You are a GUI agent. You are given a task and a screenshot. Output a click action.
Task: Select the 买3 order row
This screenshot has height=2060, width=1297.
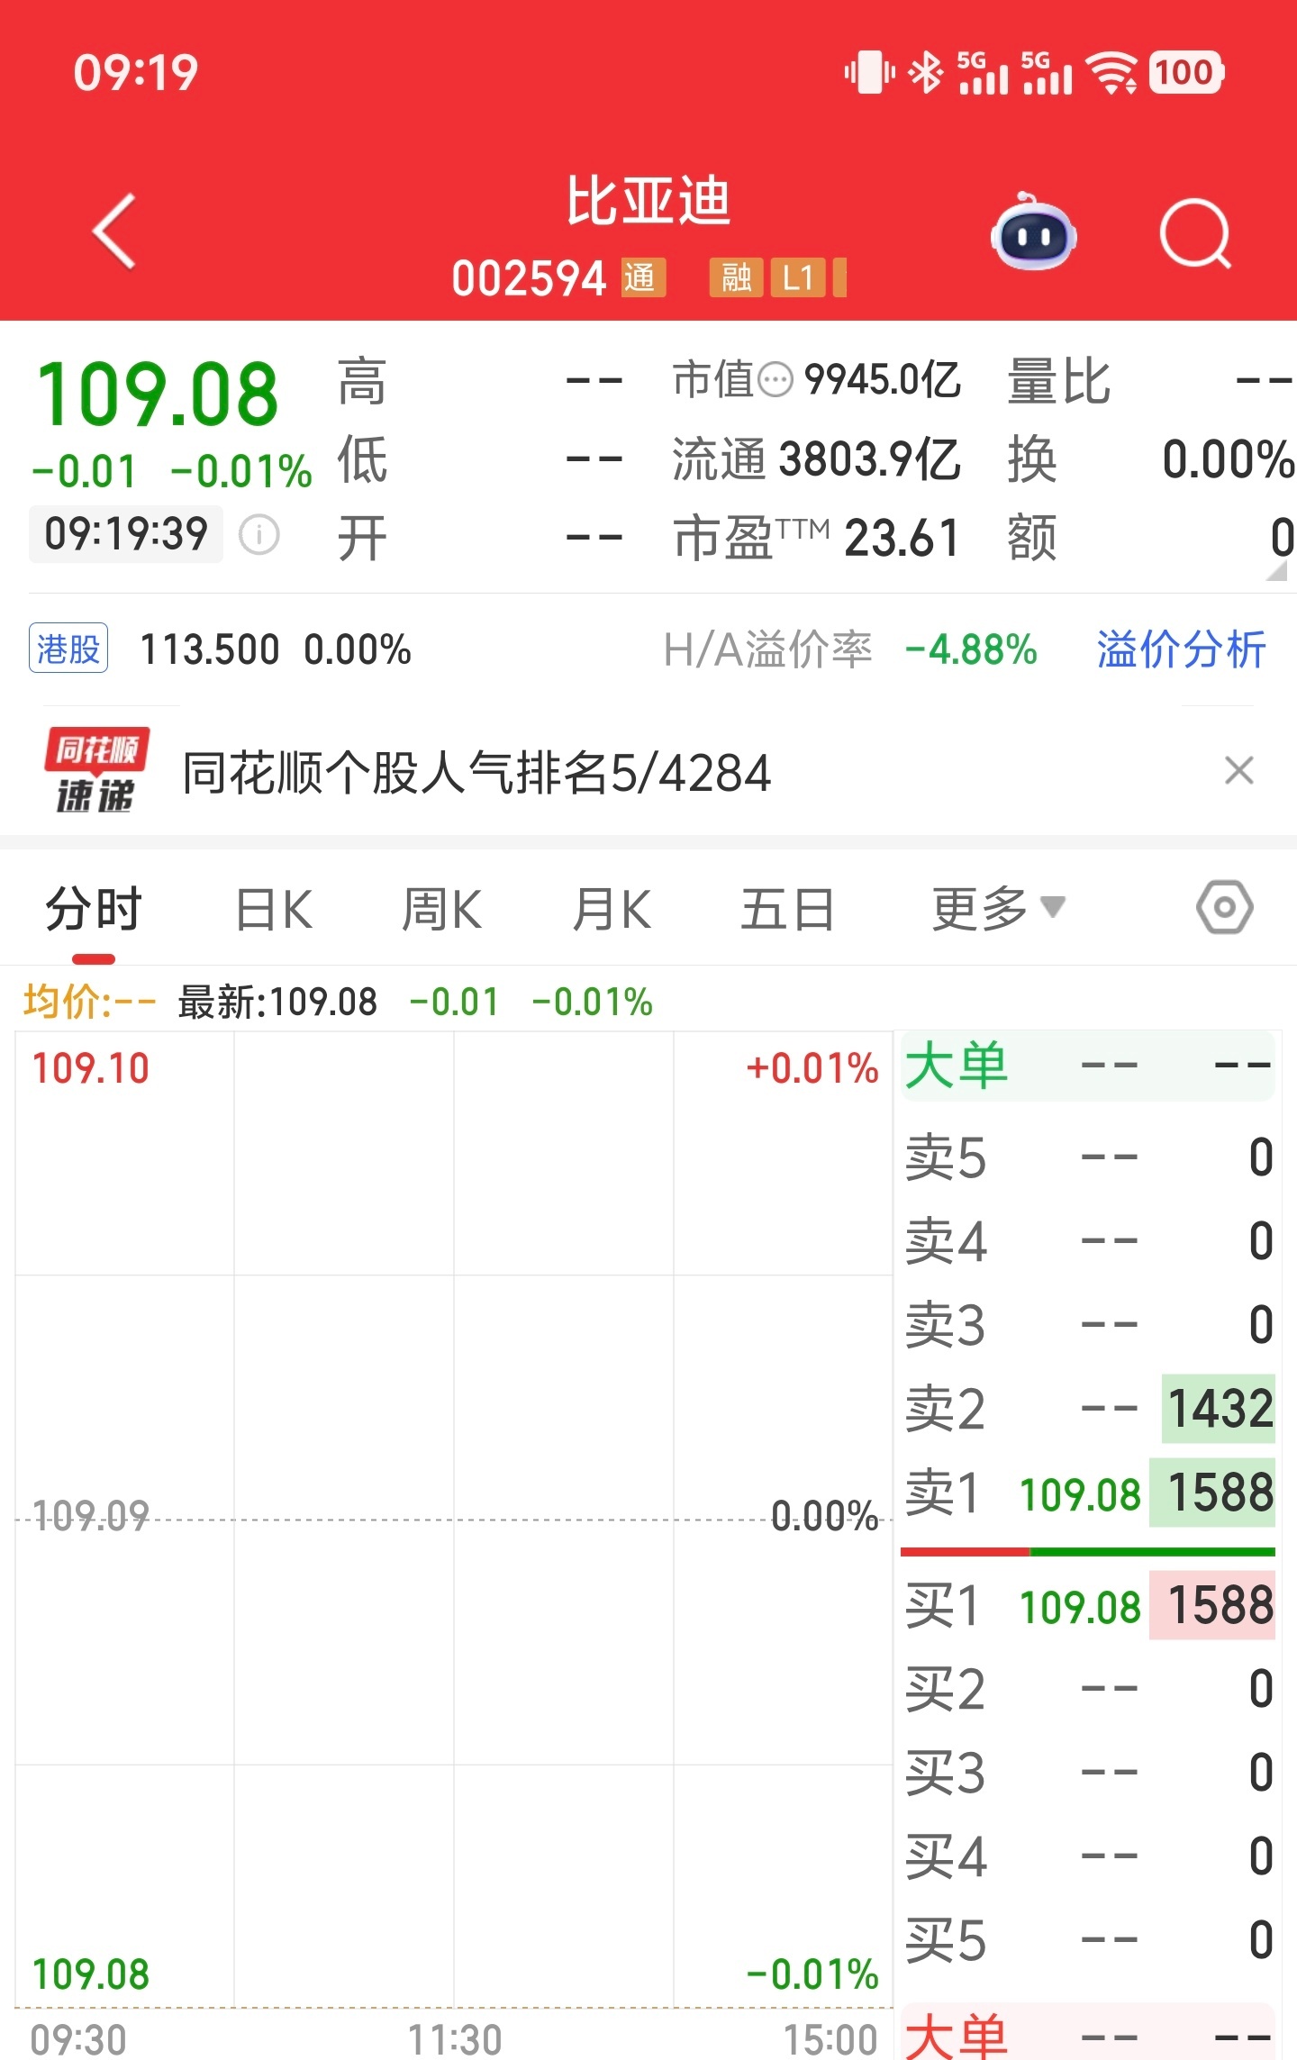(1088, 1773)
